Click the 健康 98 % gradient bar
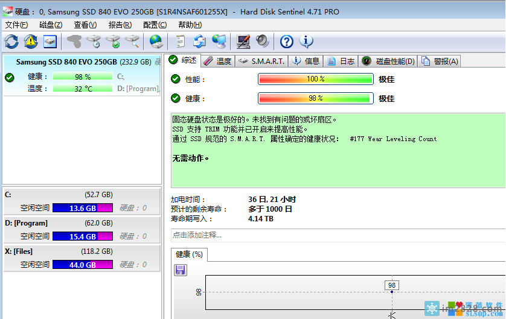 click(x=316, y=98)
